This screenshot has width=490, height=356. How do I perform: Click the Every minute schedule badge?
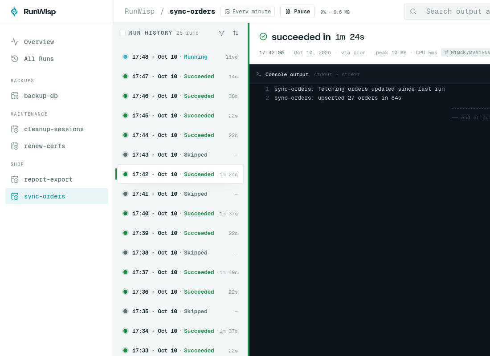(248, 12)
